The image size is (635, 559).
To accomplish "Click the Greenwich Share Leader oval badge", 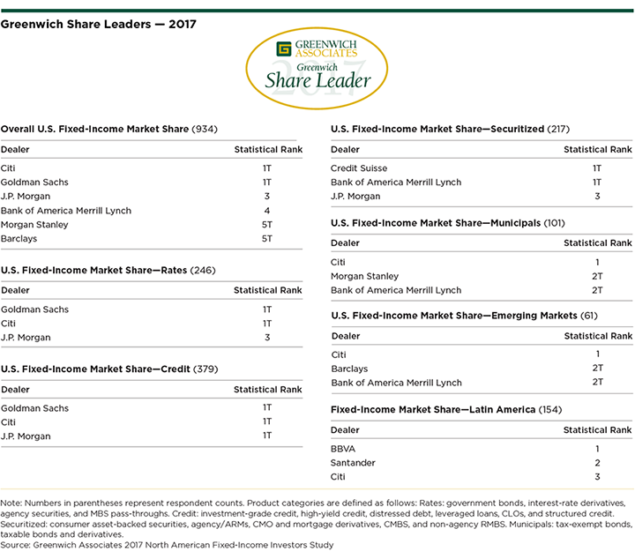I will point(317,69).
